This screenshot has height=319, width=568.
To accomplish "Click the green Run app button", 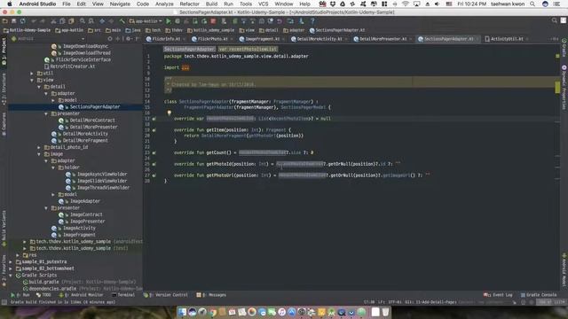I will pyautogui.click(x=169, y=21).
